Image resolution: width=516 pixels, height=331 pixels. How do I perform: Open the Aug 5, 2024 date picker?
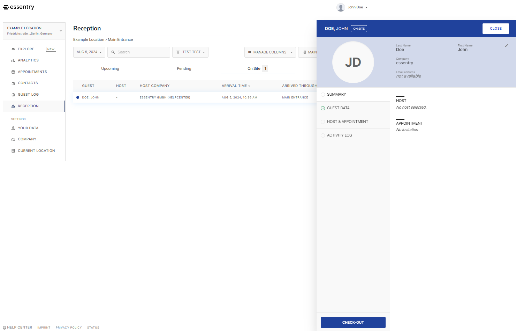(89, 52)
